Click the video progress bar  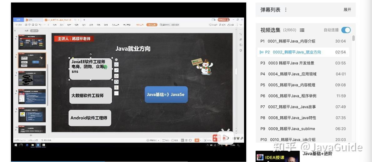128,161
